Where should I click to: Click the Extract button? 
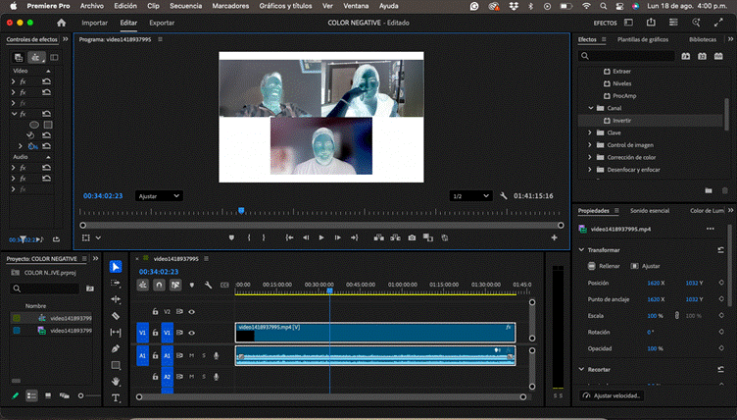pos(395,237)
